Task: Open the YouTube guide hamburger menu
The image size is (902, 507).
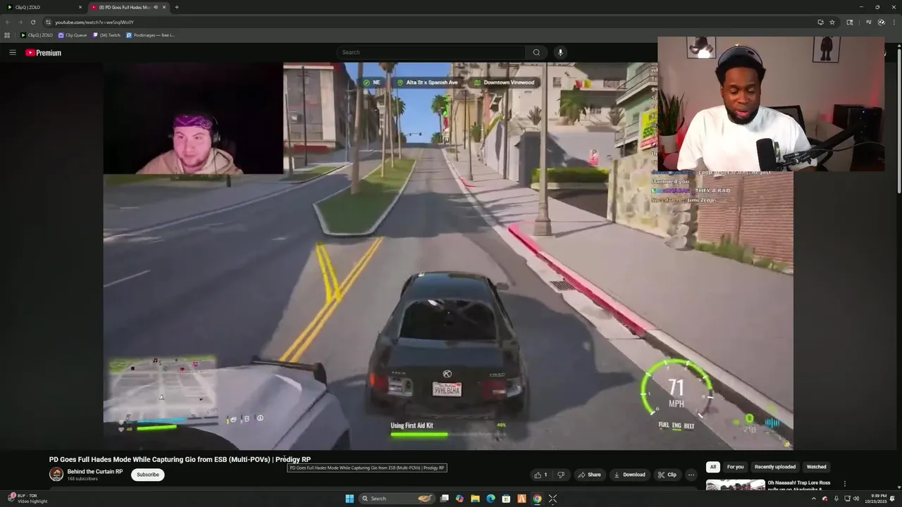Action: [x=12, y=52]
